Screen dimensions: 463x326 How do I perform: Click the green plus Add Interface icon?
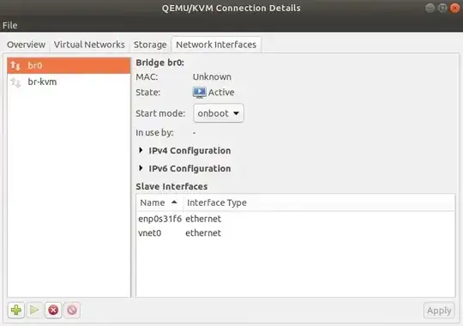pyautogui.click(x=16, y=310)
